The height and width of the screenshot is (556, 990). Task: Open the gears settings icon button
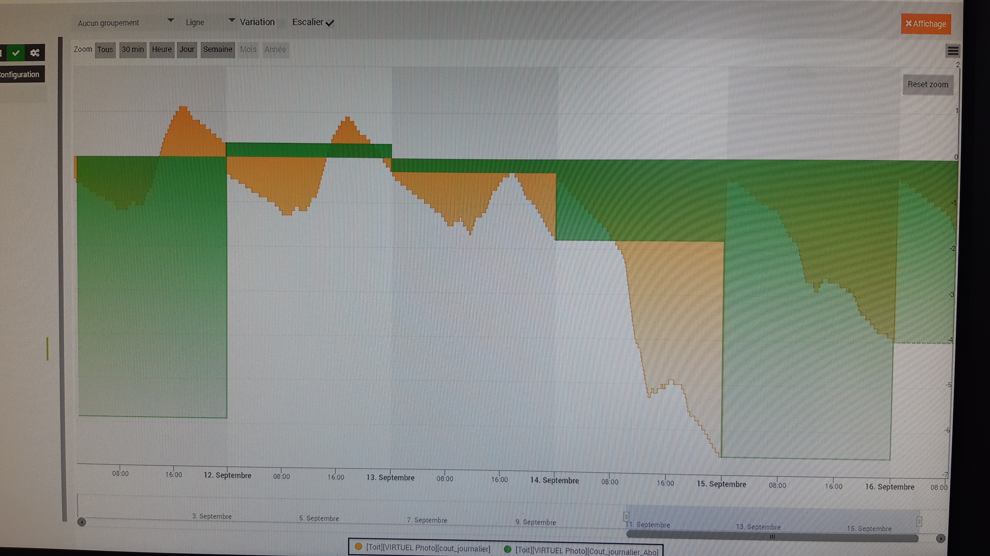[35, 53]
